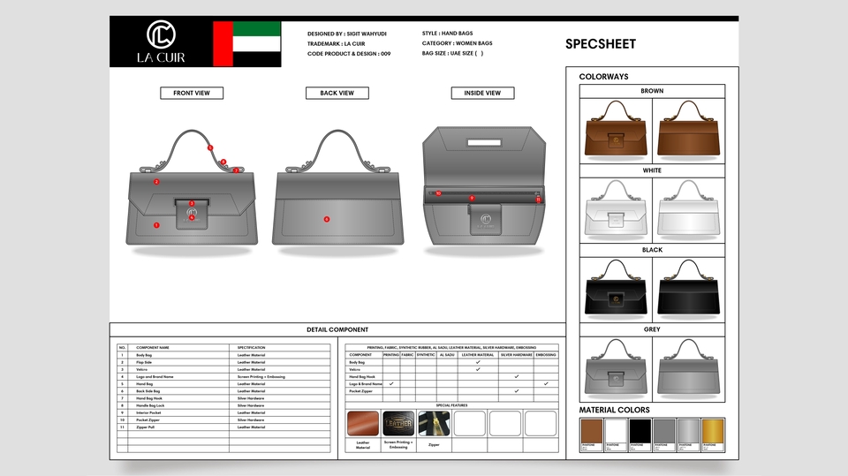Click the UAE flag image

click(x=247, y=44)
